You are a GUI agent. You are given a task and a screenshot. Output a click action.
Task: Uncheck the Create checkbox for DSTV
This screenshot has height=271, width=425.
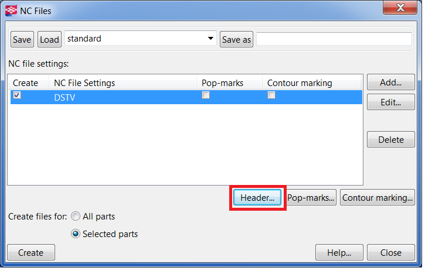click(x=17, y=96)
